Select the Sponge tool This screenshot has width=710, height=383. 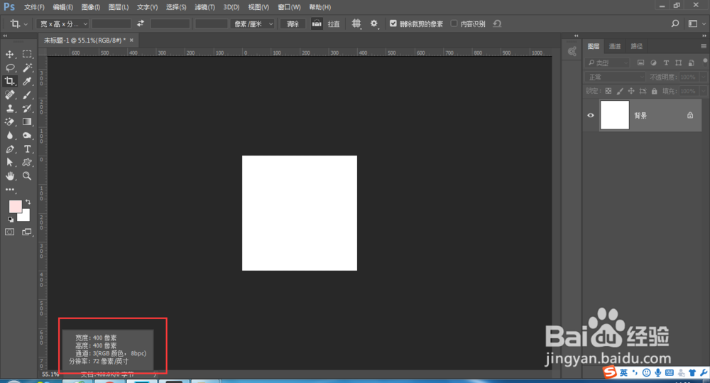[x=27, y=136]
